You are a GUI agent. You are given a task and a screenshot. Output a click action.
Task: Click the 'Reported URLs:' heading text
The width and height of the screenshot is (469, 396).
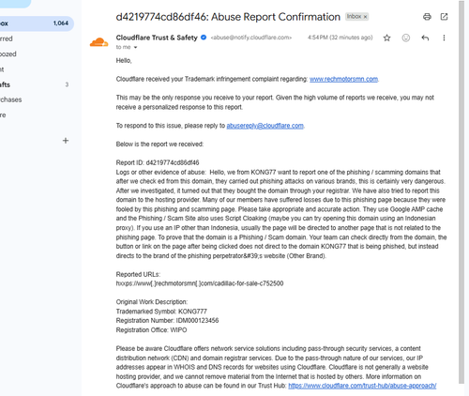coord(138,274)
